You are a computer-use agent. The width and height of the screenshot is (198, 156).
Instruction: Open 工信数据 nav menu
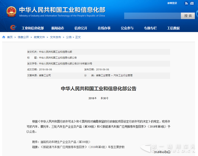tap(173, 28)
